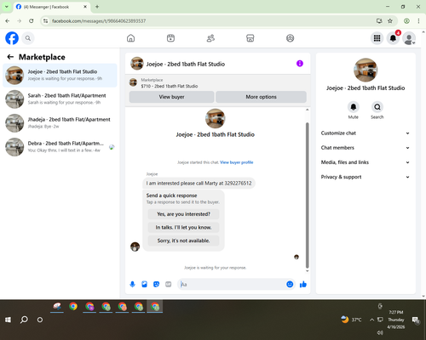Click the site information icon in address bar
Screen dimensions: 426x340
click(45, 21)
